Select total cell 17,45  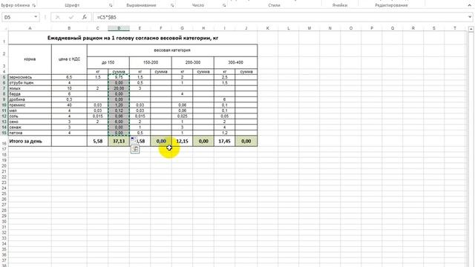pos(224,141)
